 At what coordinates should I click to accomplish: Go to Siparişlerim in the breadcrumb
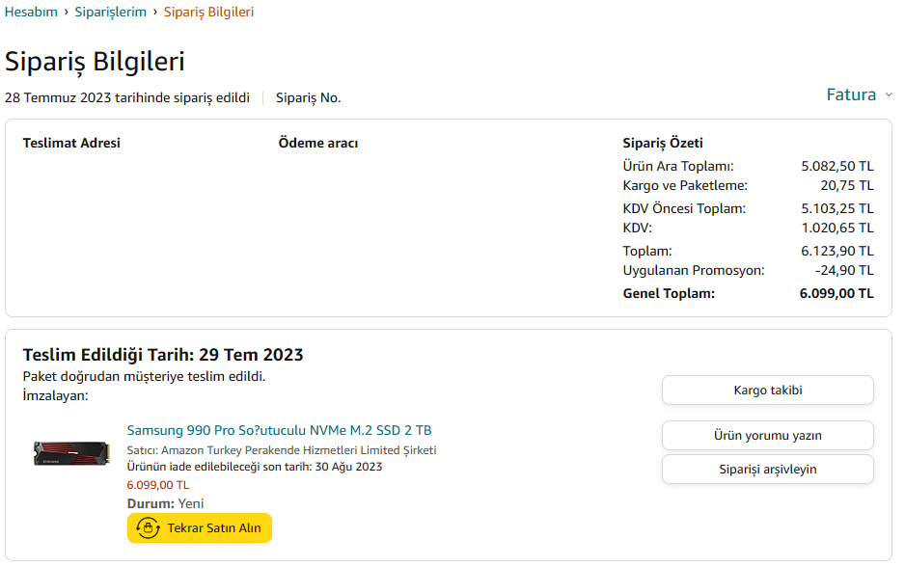(110, 13)
